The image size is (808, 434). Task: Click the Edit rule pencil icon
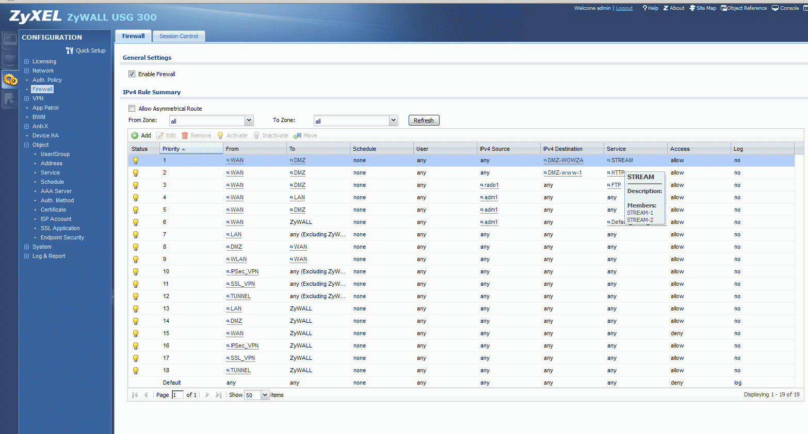click(x=160, y=135)
